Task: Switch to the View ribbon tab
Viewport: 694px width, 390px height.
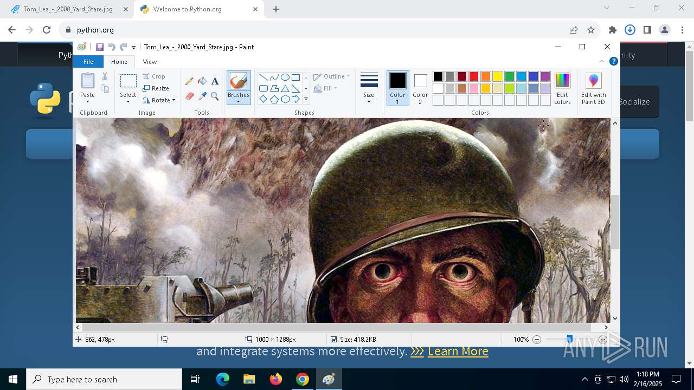Action: click(150, 62)
